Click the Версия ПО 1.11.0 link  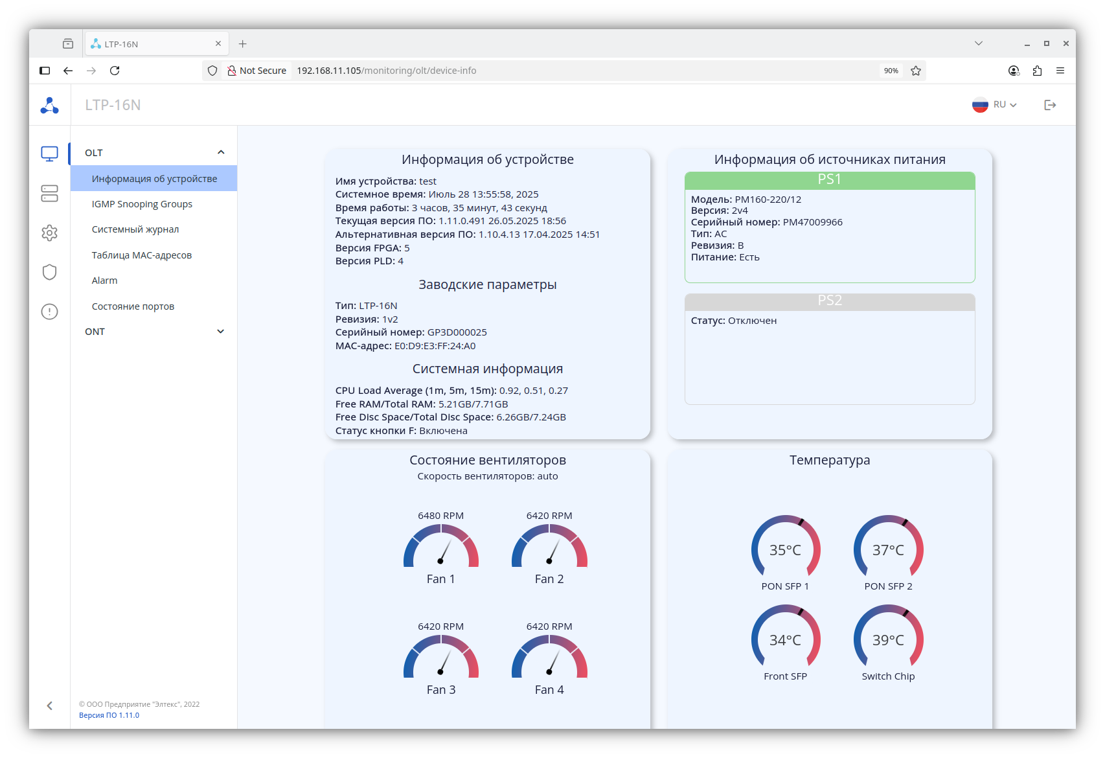[109, 715]
